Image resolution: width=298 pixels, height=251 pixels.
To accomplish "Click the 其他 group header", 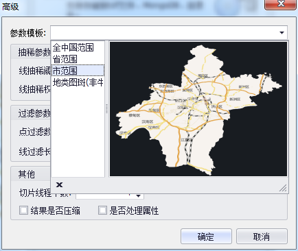I will pyautogui.click(x=27, y=174).
